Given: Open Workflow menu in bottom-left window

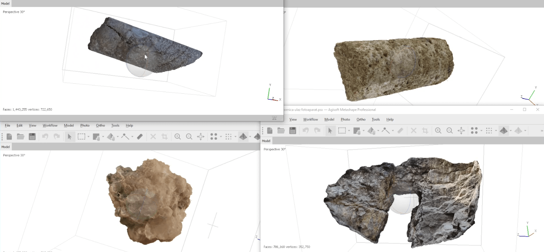Looking at the screenshot, I should [x=50, y=126].
